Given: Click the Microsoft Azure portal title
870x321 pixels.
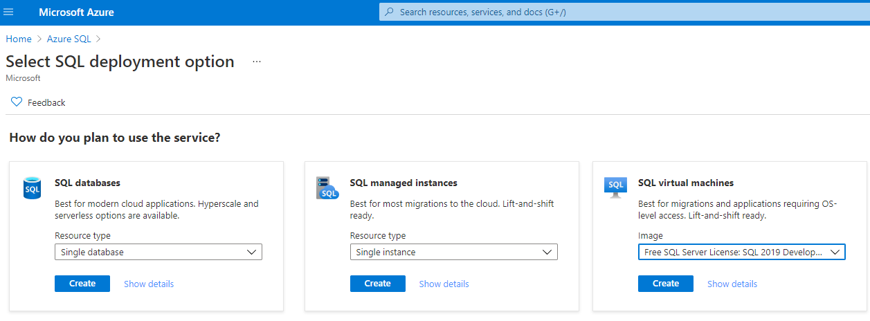Looking at the screenshot, I should 77,12.
